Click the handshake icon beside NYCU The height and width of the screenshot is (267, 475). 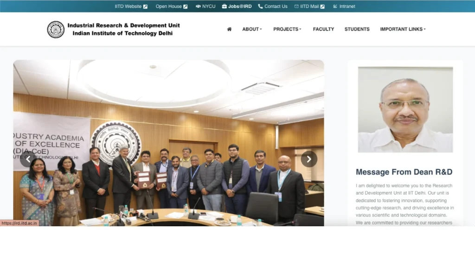click(198, 6)
